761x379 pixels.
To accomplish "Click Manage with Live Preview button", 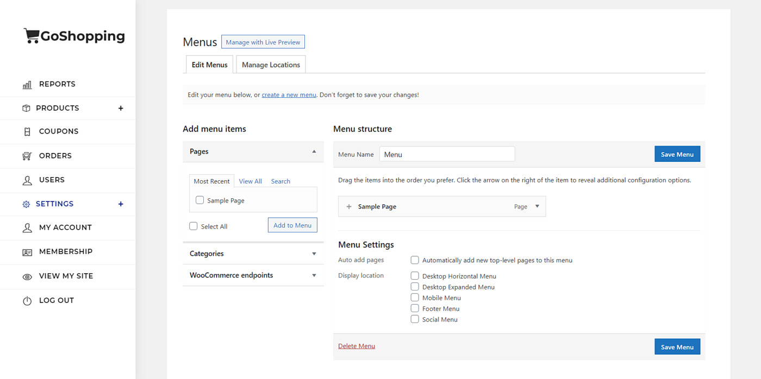I will point(263,42).
